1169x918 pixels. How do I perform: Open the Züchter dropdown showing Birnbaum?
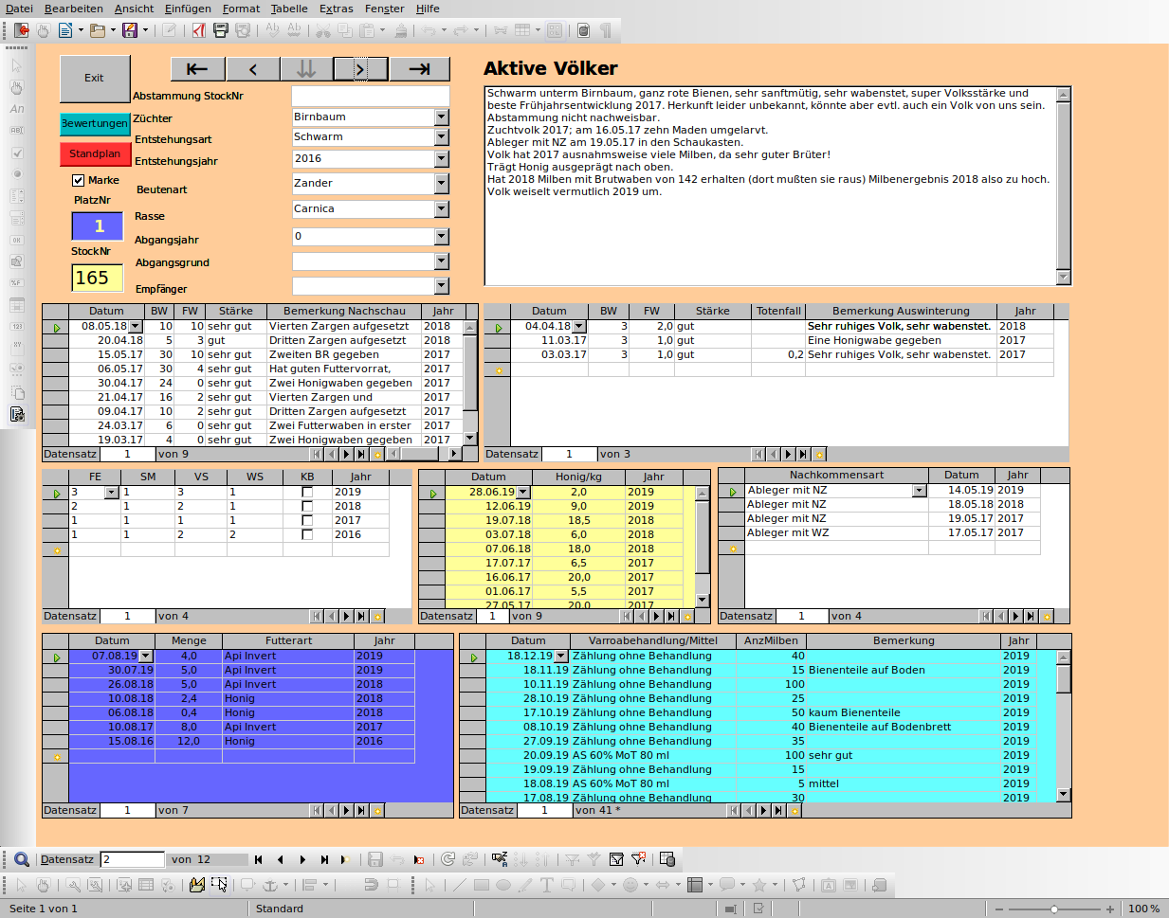(x=442, y=117)
